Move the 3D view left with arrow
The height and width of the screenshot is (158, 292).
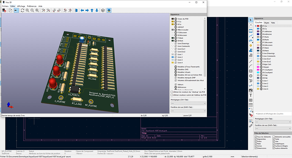pos(82,11)
